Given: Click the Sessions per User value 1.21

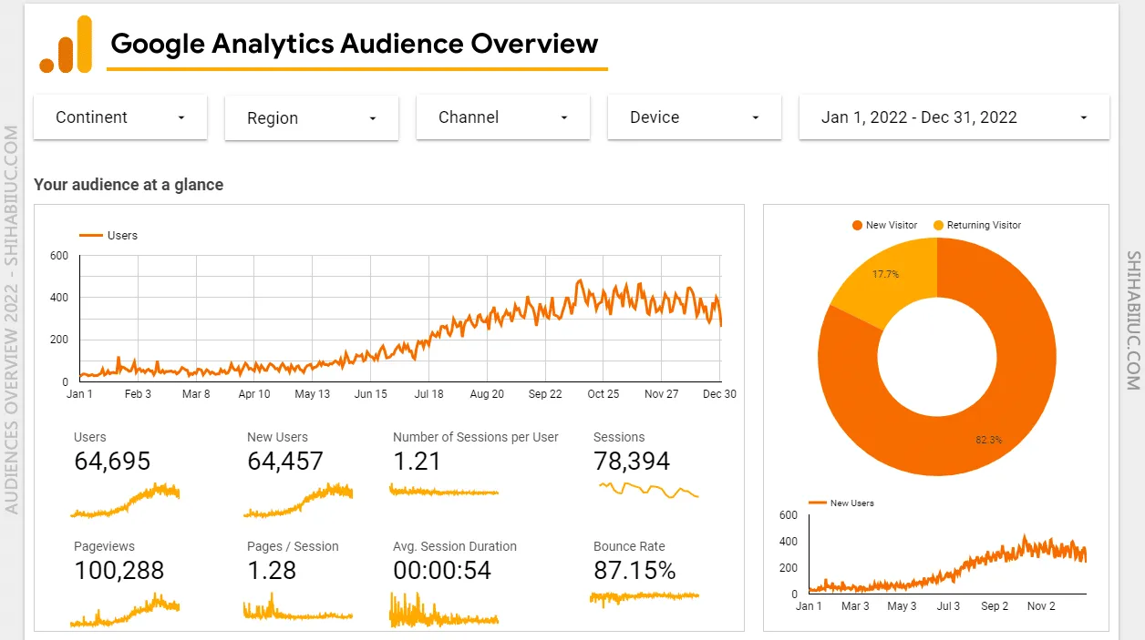Looking at the screenshot, I should point(417,462).
